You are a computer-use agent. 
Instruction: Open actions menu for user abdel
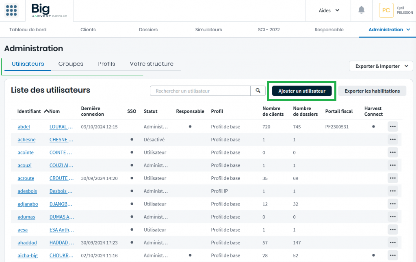click(x=392, y=127)
